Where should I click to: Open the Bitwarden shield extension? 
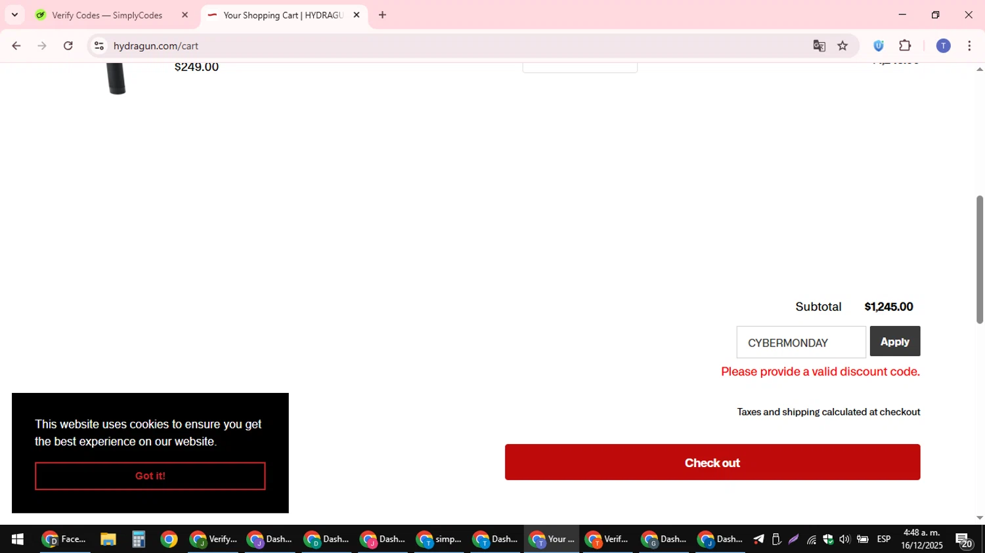(879, 46)
